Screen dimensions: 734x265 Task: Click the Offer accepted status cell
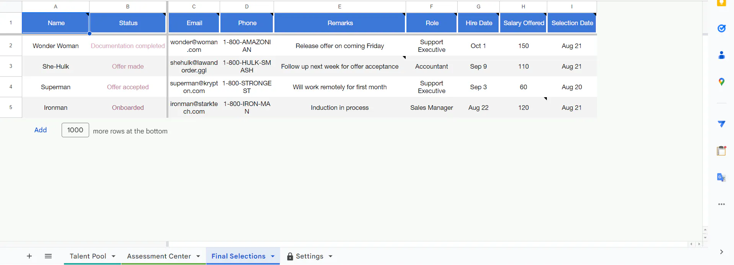(128, 87)
